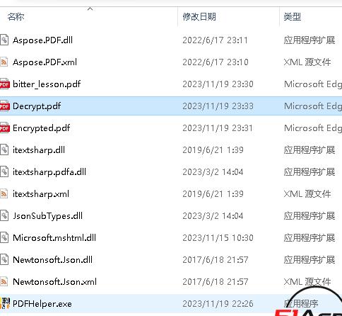Viewport: 342px width, 316px height.
Task: Select the PDFHelper.exe application icon
Action: 5,303
